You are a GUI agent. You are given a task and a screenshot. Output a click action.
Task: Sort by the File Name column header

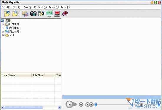point(16,75)
